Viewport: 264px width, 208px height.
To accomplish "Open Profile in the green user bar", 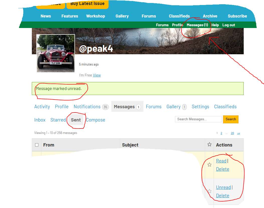I will [x=178, y=25].
